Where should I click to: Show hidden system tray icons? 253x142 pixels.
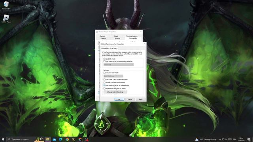[220, 139]
